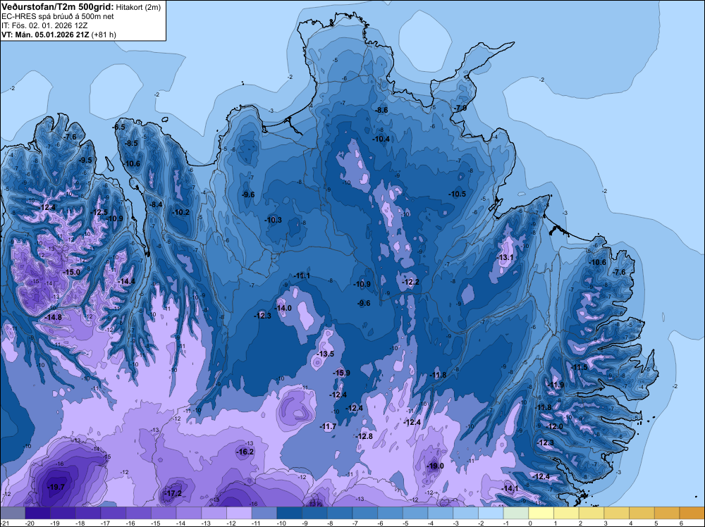
Task: Click the -11.5 temperature value
Action: tap(579, 368)
